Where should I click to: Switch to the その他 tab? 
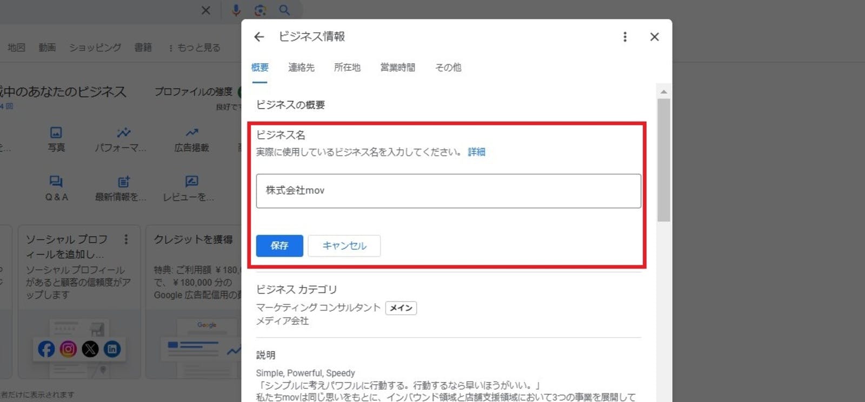(448, 67)
